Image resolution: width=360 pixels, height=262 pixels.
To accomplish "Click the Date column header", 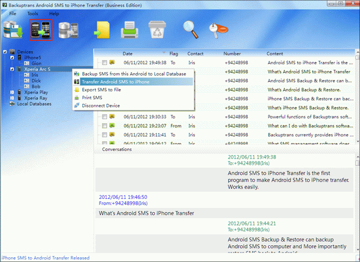I will (x=127, y=53).
